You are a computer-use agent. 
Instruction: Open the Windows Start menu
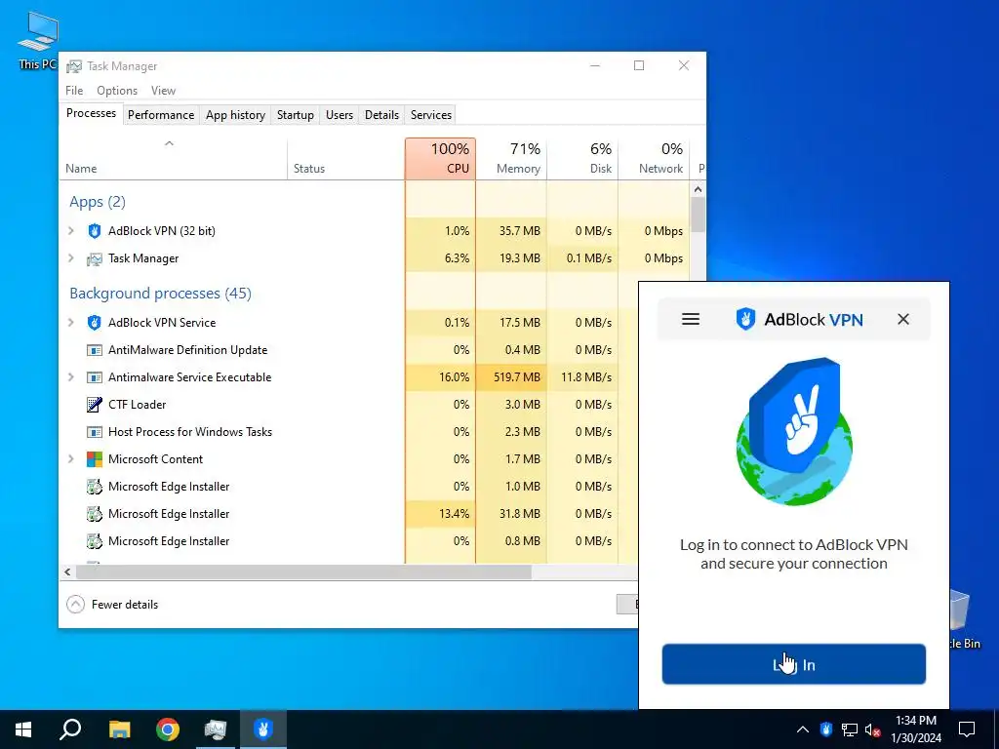click(x=23, y=729)
